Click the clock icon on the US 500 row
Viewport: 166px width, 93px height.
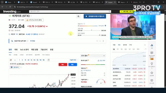(144, 76)
